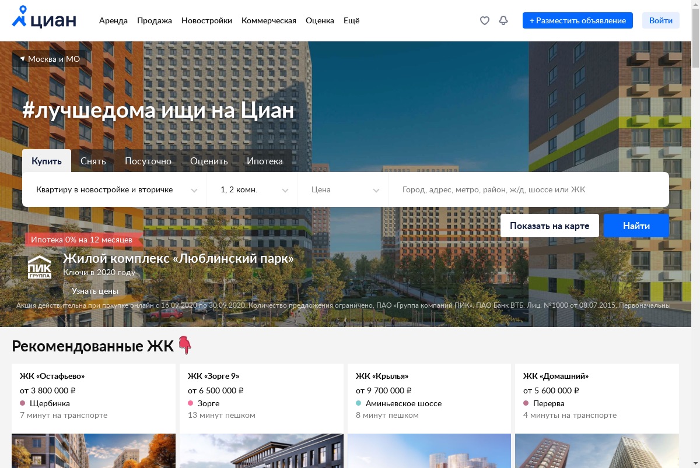Select the Купить tab

click(47, 161)
